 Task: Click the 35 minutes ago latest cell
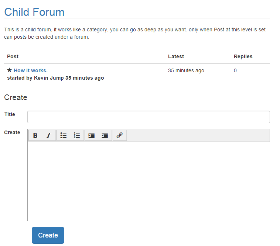[x=186, y=70]
